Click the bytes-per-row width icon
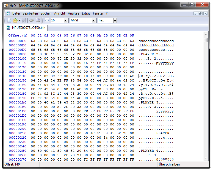The height and width of the screenshot is (171, 213). point(47,20)
